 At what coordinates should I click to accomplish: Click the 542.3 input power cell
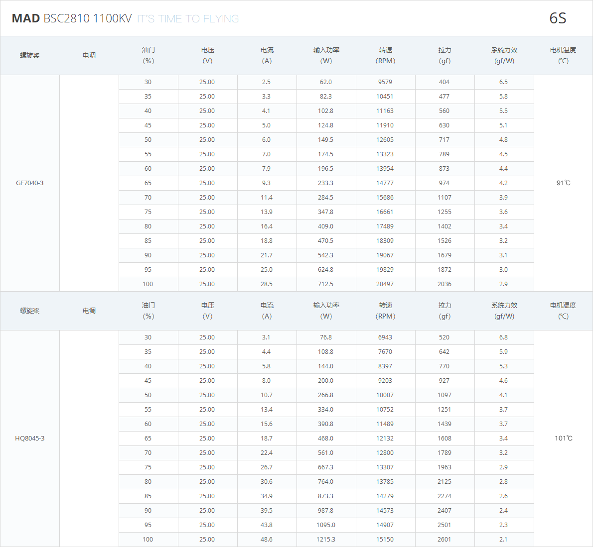point(325,255)
